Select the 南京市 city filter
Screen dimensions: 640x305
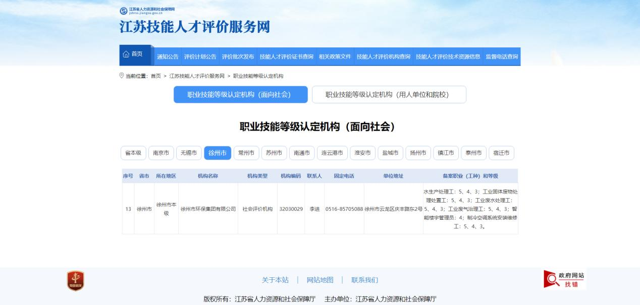pyautogui.click(x=161, y=153)
